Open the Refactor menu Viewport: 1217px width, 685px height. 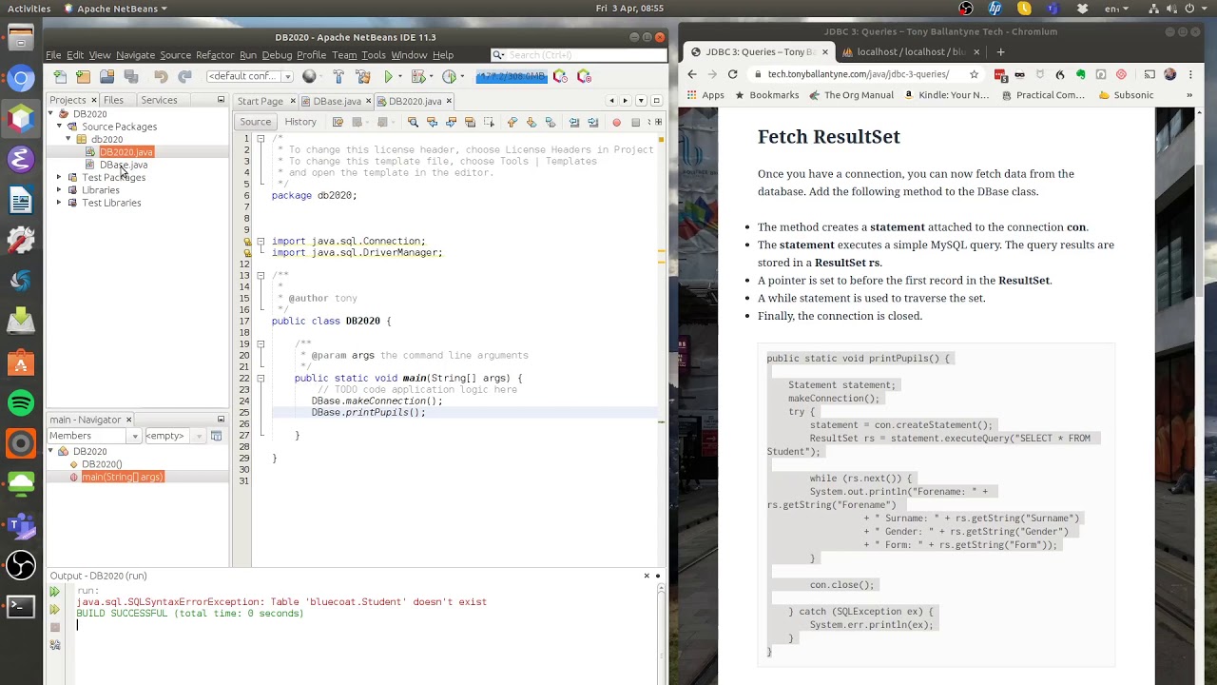point(215,55)
